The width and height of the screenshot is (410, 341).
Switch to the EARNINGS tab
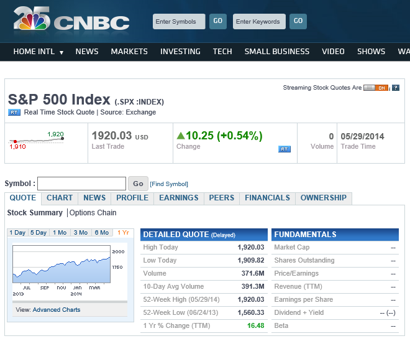click(x=179, y=198)
